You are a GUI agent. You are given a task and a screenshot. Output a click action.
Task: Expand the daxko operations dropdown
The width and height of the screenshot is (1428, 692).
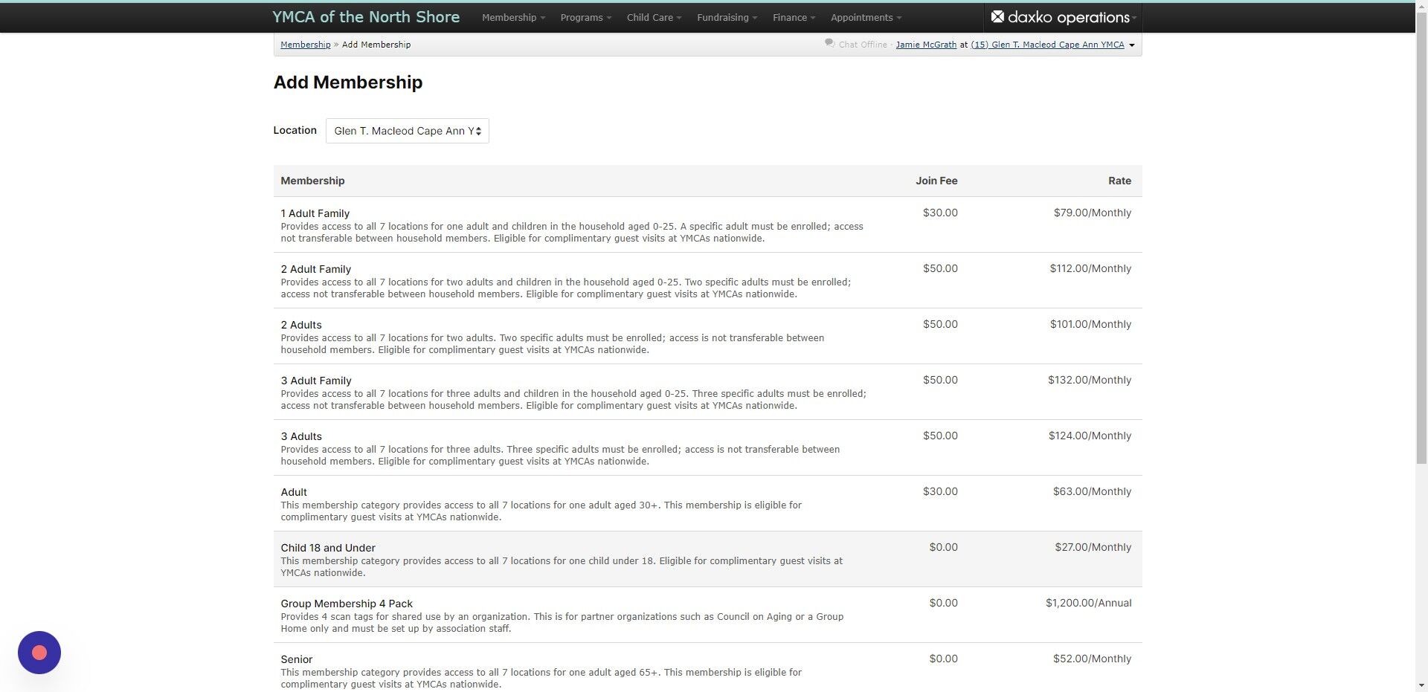pyautogui.click(x=1134, y=18)
